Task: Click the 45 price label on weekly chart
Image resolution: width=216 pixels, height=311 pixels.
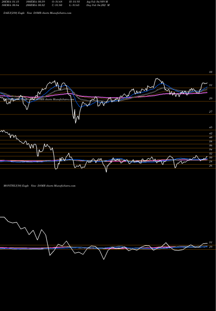Action: [x=210, y=127]
